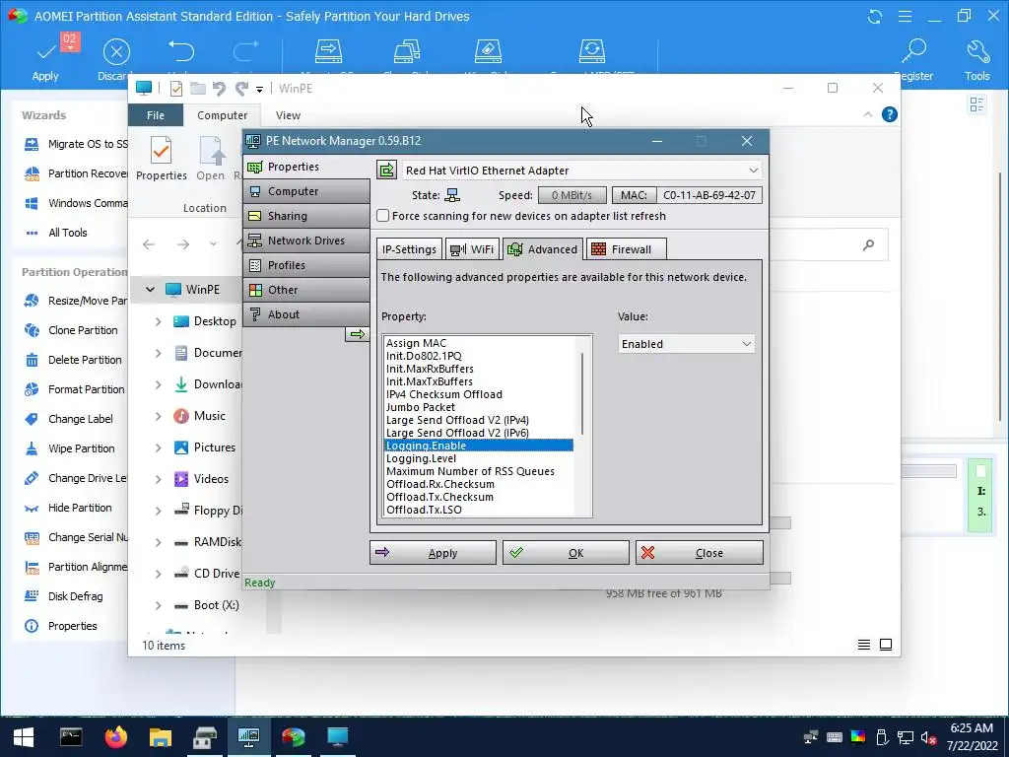The width and height of the screenshot is (1009, 757).
Task: Switch to large icons view in WinPE status bar
Action: tap(886, 645)
